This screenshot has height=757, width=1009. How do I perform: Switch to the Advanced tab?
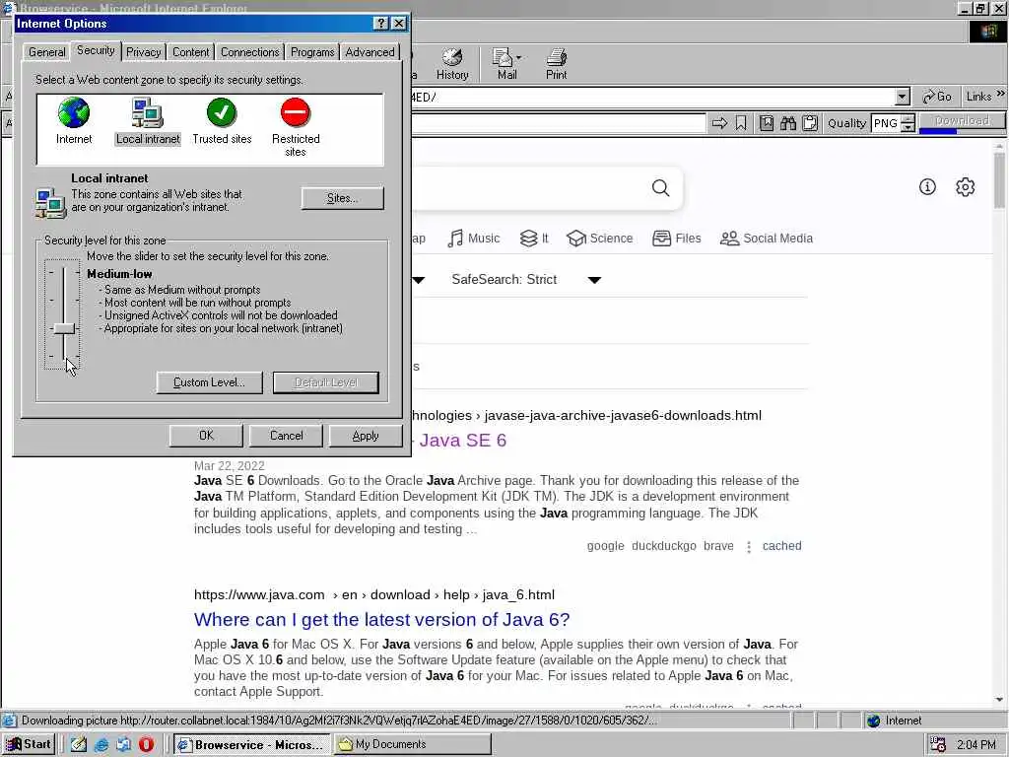click(x=370, y=52)
